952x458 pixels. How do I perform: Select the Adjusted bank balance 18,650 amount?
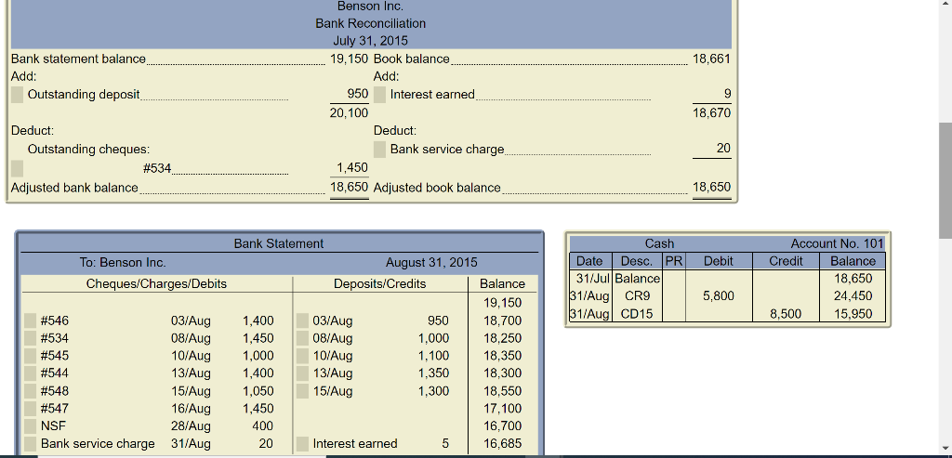point(350,188)
